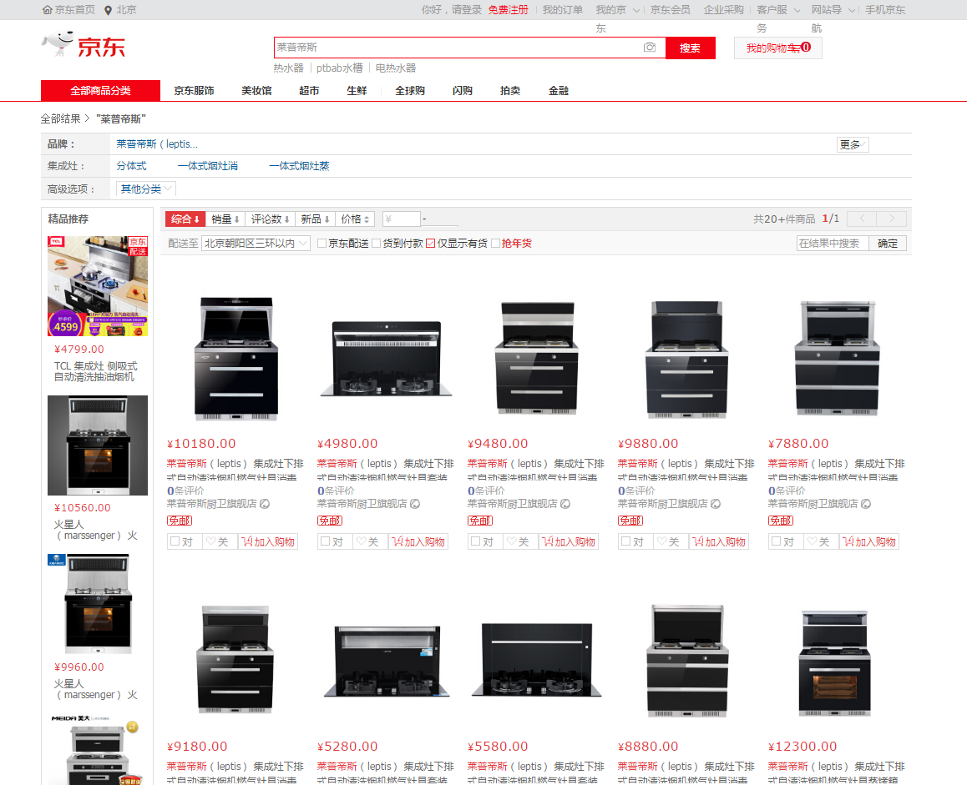Expand brand list with 更多 button
The height and width of the screenshot is (785, 967).
click(853, 144)
